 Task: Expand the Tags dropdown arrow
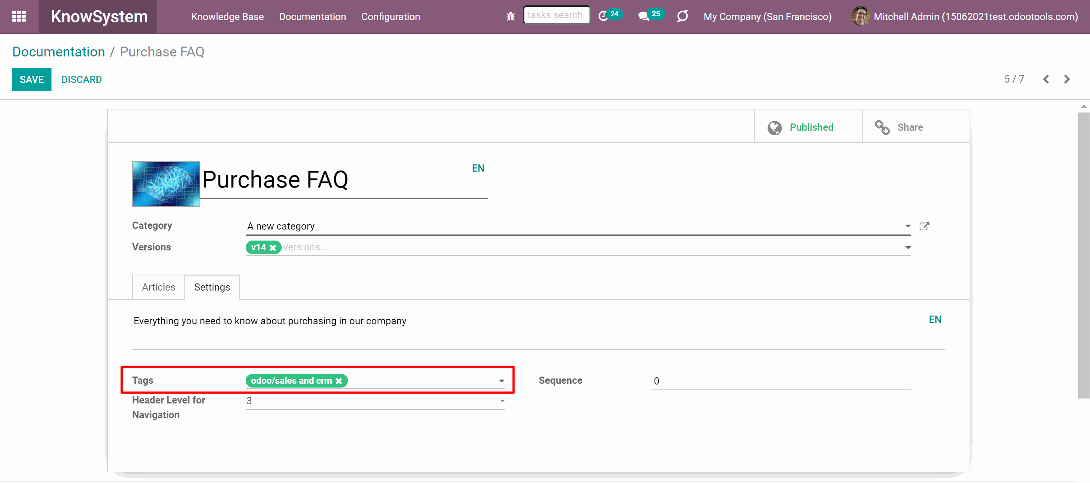point(501,381)
